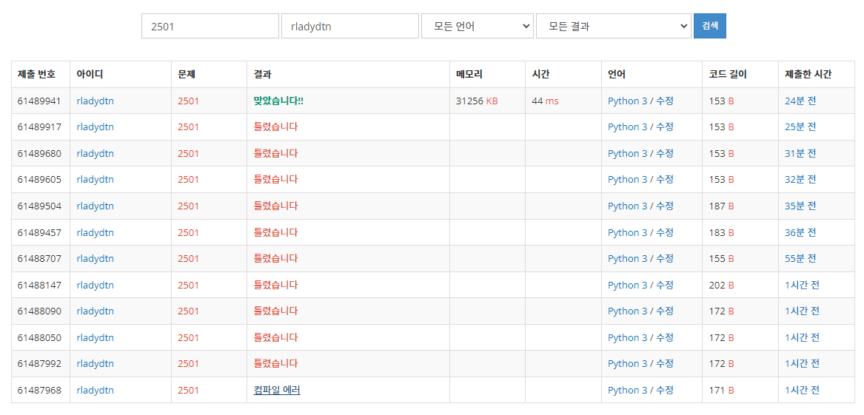Open Python 3 source of submission 61489941
Viewport: 864px width, 415px height.
pyautogui.click(x=628, y=101)
